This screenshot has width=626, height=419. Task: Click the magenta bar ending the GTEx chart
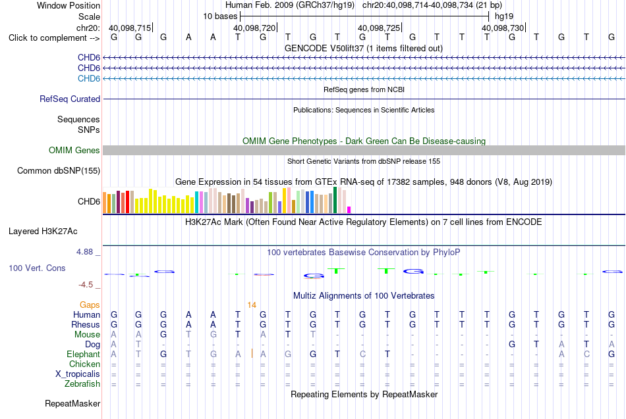349,210
